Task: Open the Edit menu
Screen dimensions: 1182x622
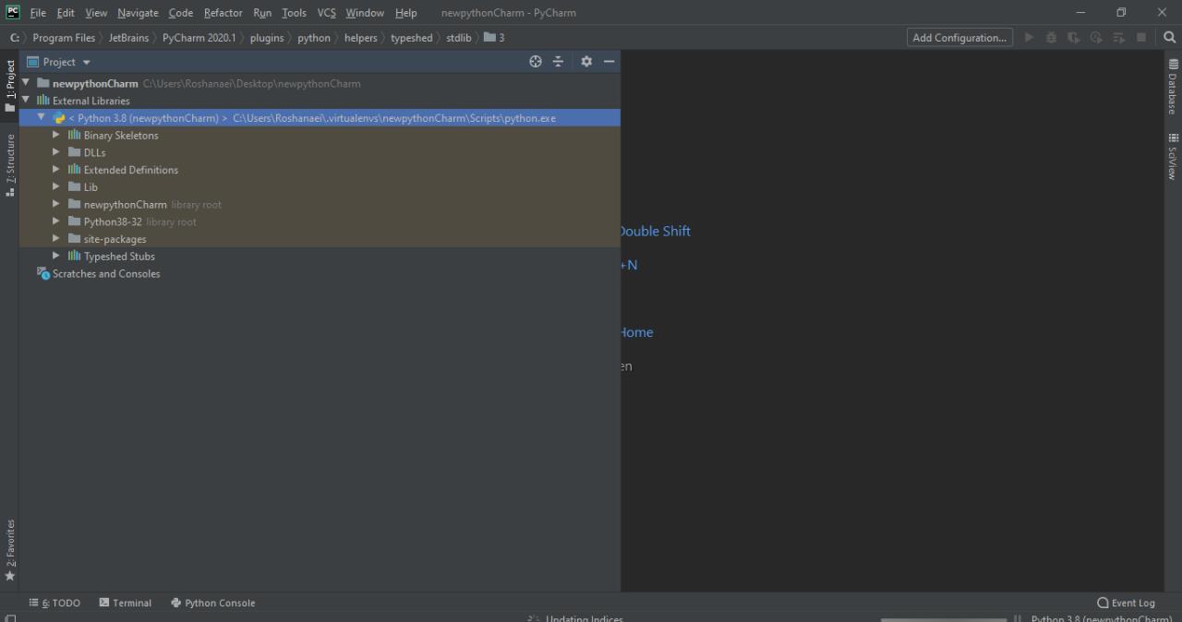Action: [x=66, y=13]
